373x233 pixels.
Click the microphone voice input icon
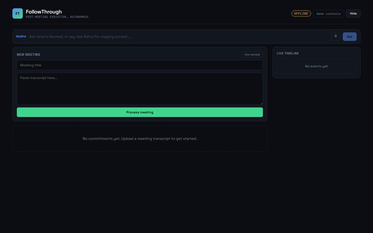click(336, 37)
